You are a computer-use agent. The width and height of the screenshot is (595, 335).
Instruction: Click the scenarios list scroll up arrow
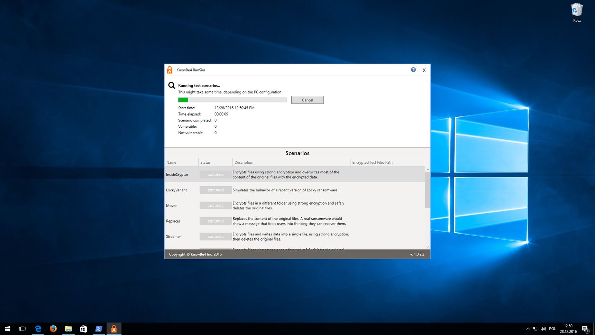[428, 170]
